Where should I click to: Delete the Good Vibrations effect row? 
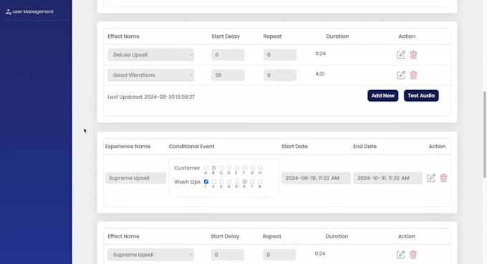[413, 75]
